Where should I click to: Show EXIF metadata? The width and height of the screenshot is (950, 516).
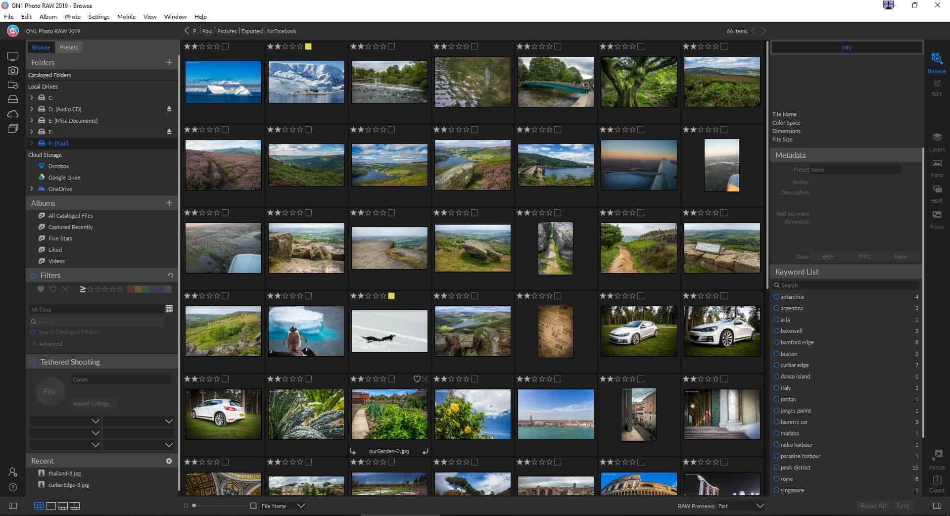click(828, 257)
